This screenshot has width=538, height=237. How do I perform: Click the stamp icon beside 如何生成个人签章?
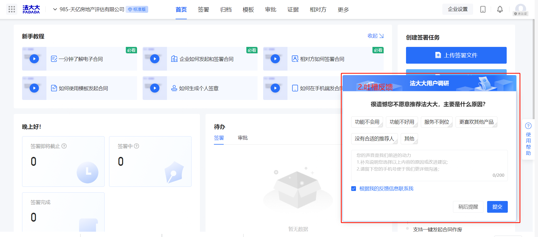click(x=174, y=88)
